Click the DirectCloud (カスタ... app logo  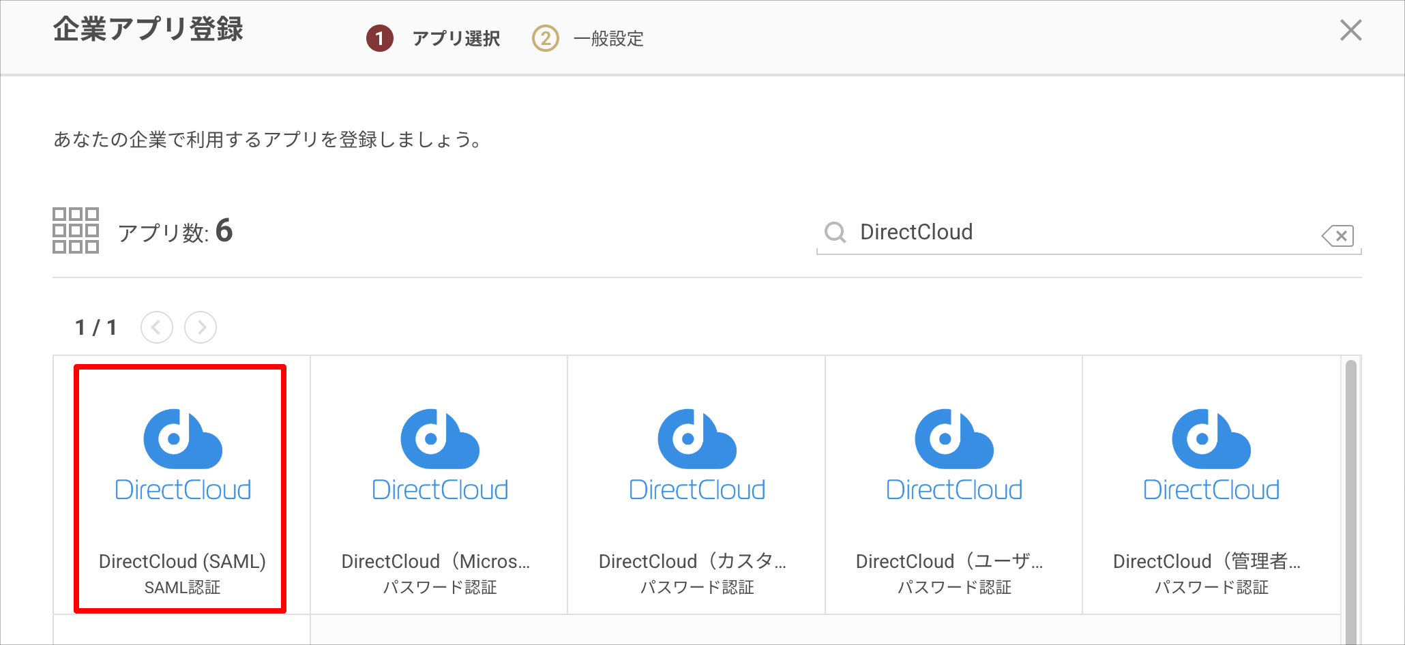(697, 455)
